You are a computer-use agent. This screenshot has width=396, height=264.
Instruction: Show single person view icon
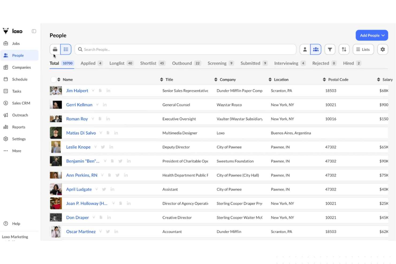pos(305,49)
